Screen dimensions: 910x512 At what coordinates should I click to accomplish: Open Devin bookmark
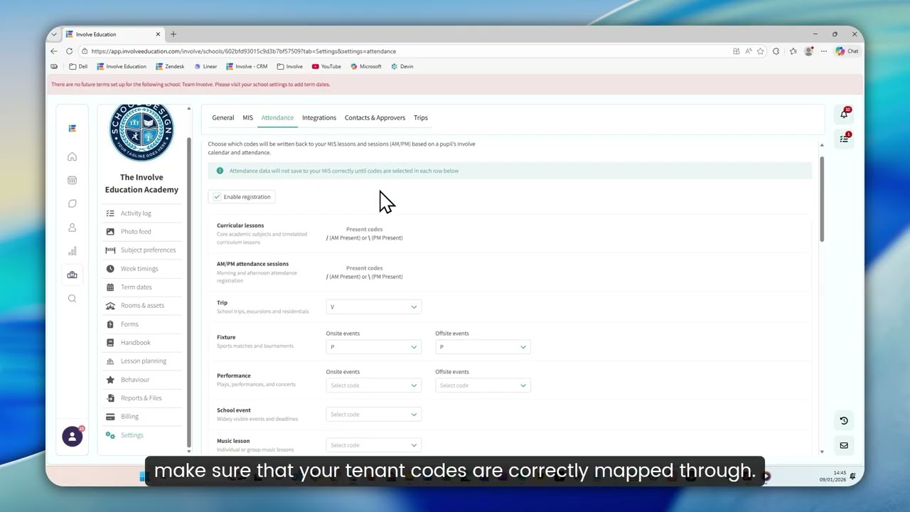click(402, 66)
